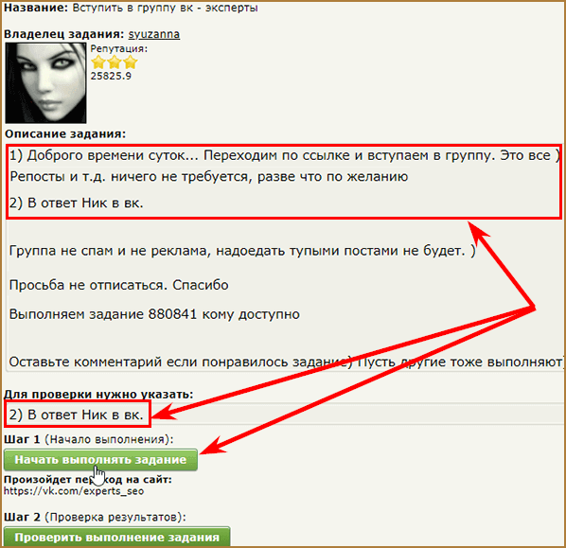Click the Для проверки нужно указать heading
Image resolution: width=566 pixels, height=548 pixels.
[x=98, y=395]
